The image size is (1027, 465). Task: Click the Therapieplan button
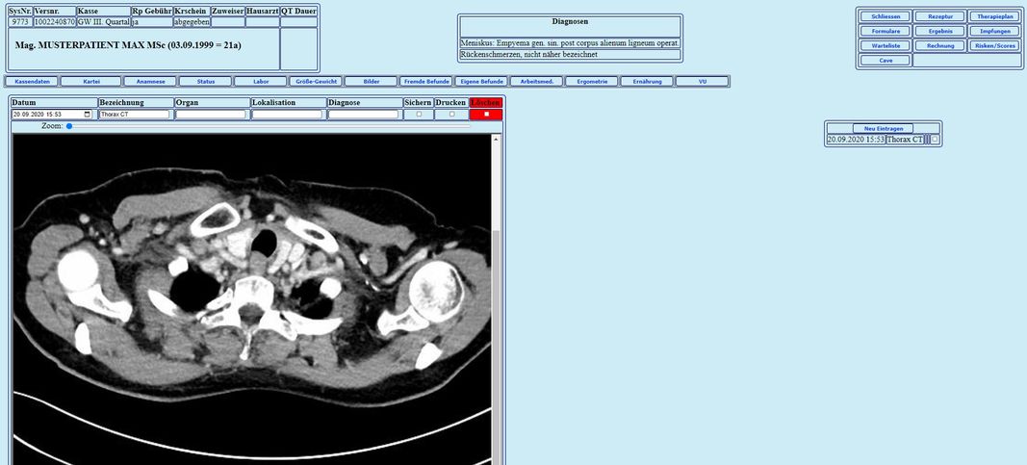tap(994, 16)
